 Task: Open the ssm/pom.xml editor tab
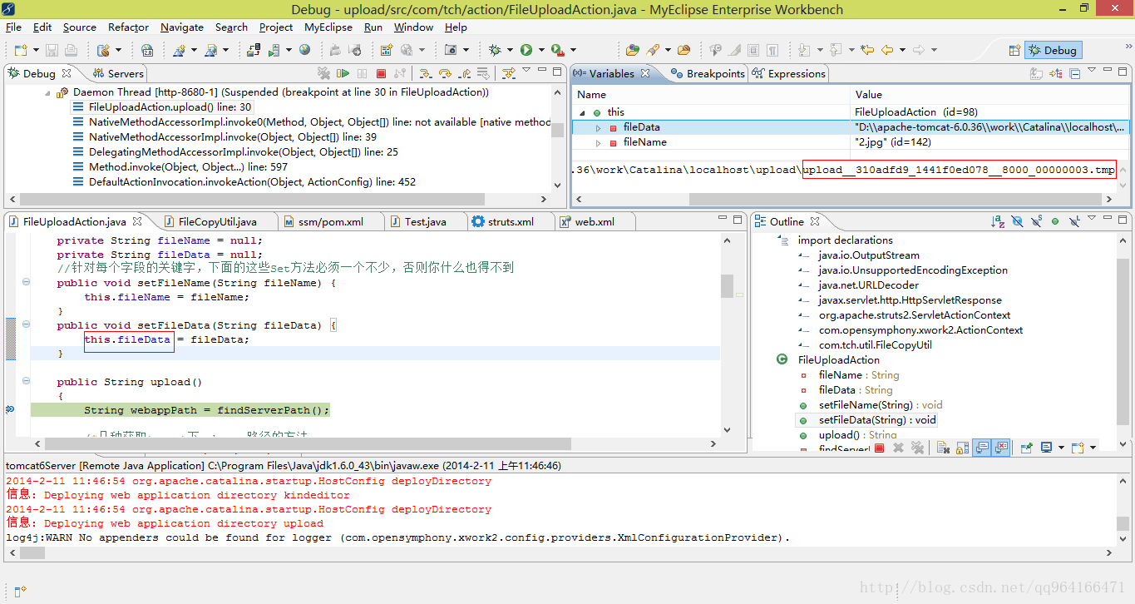tap(323, 221)
